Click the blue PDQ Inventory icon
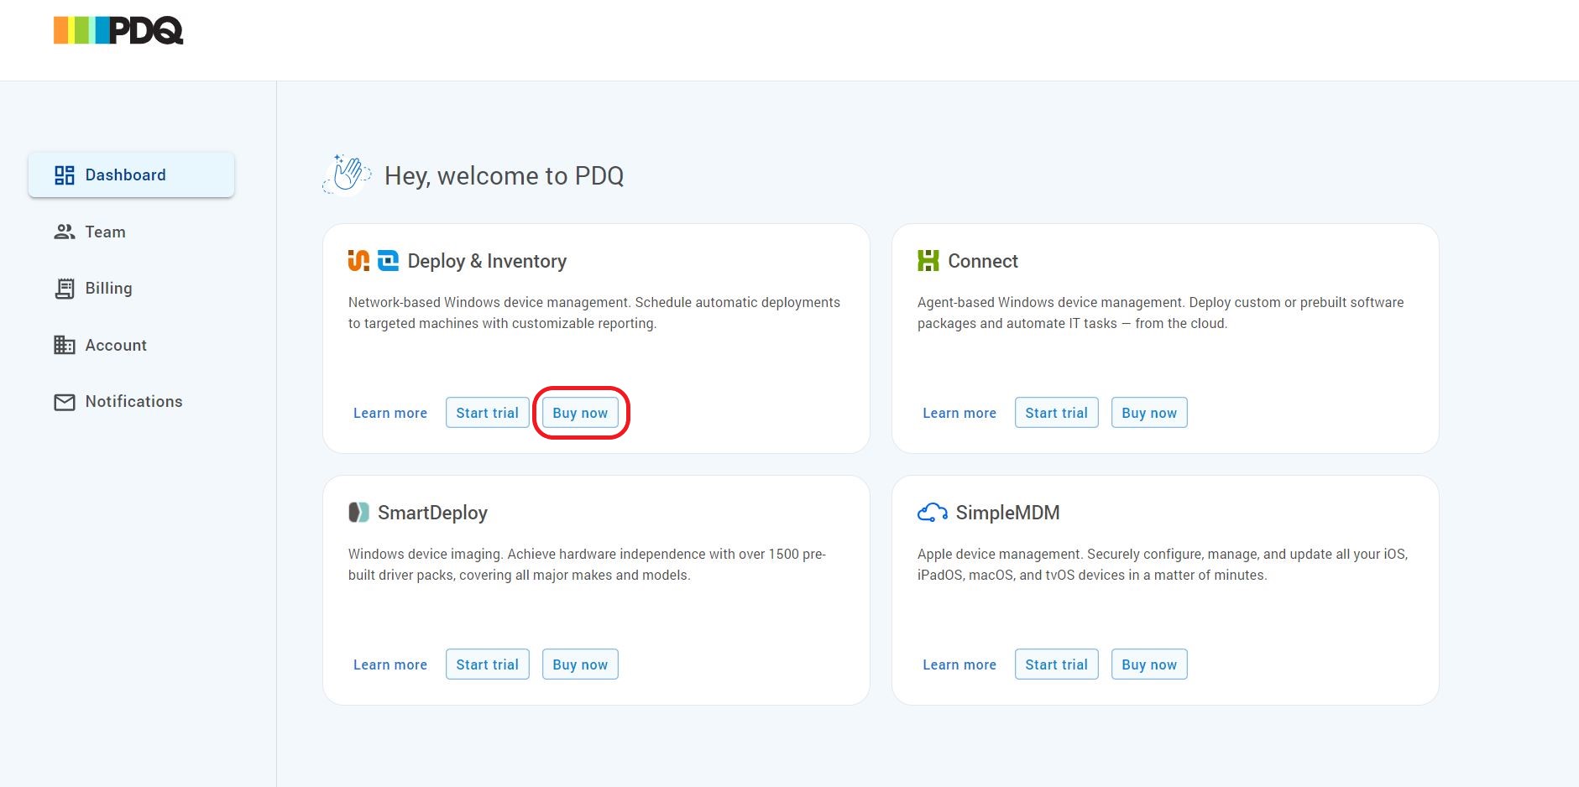Screen dimensions: 1579x787 coord(388,261)
